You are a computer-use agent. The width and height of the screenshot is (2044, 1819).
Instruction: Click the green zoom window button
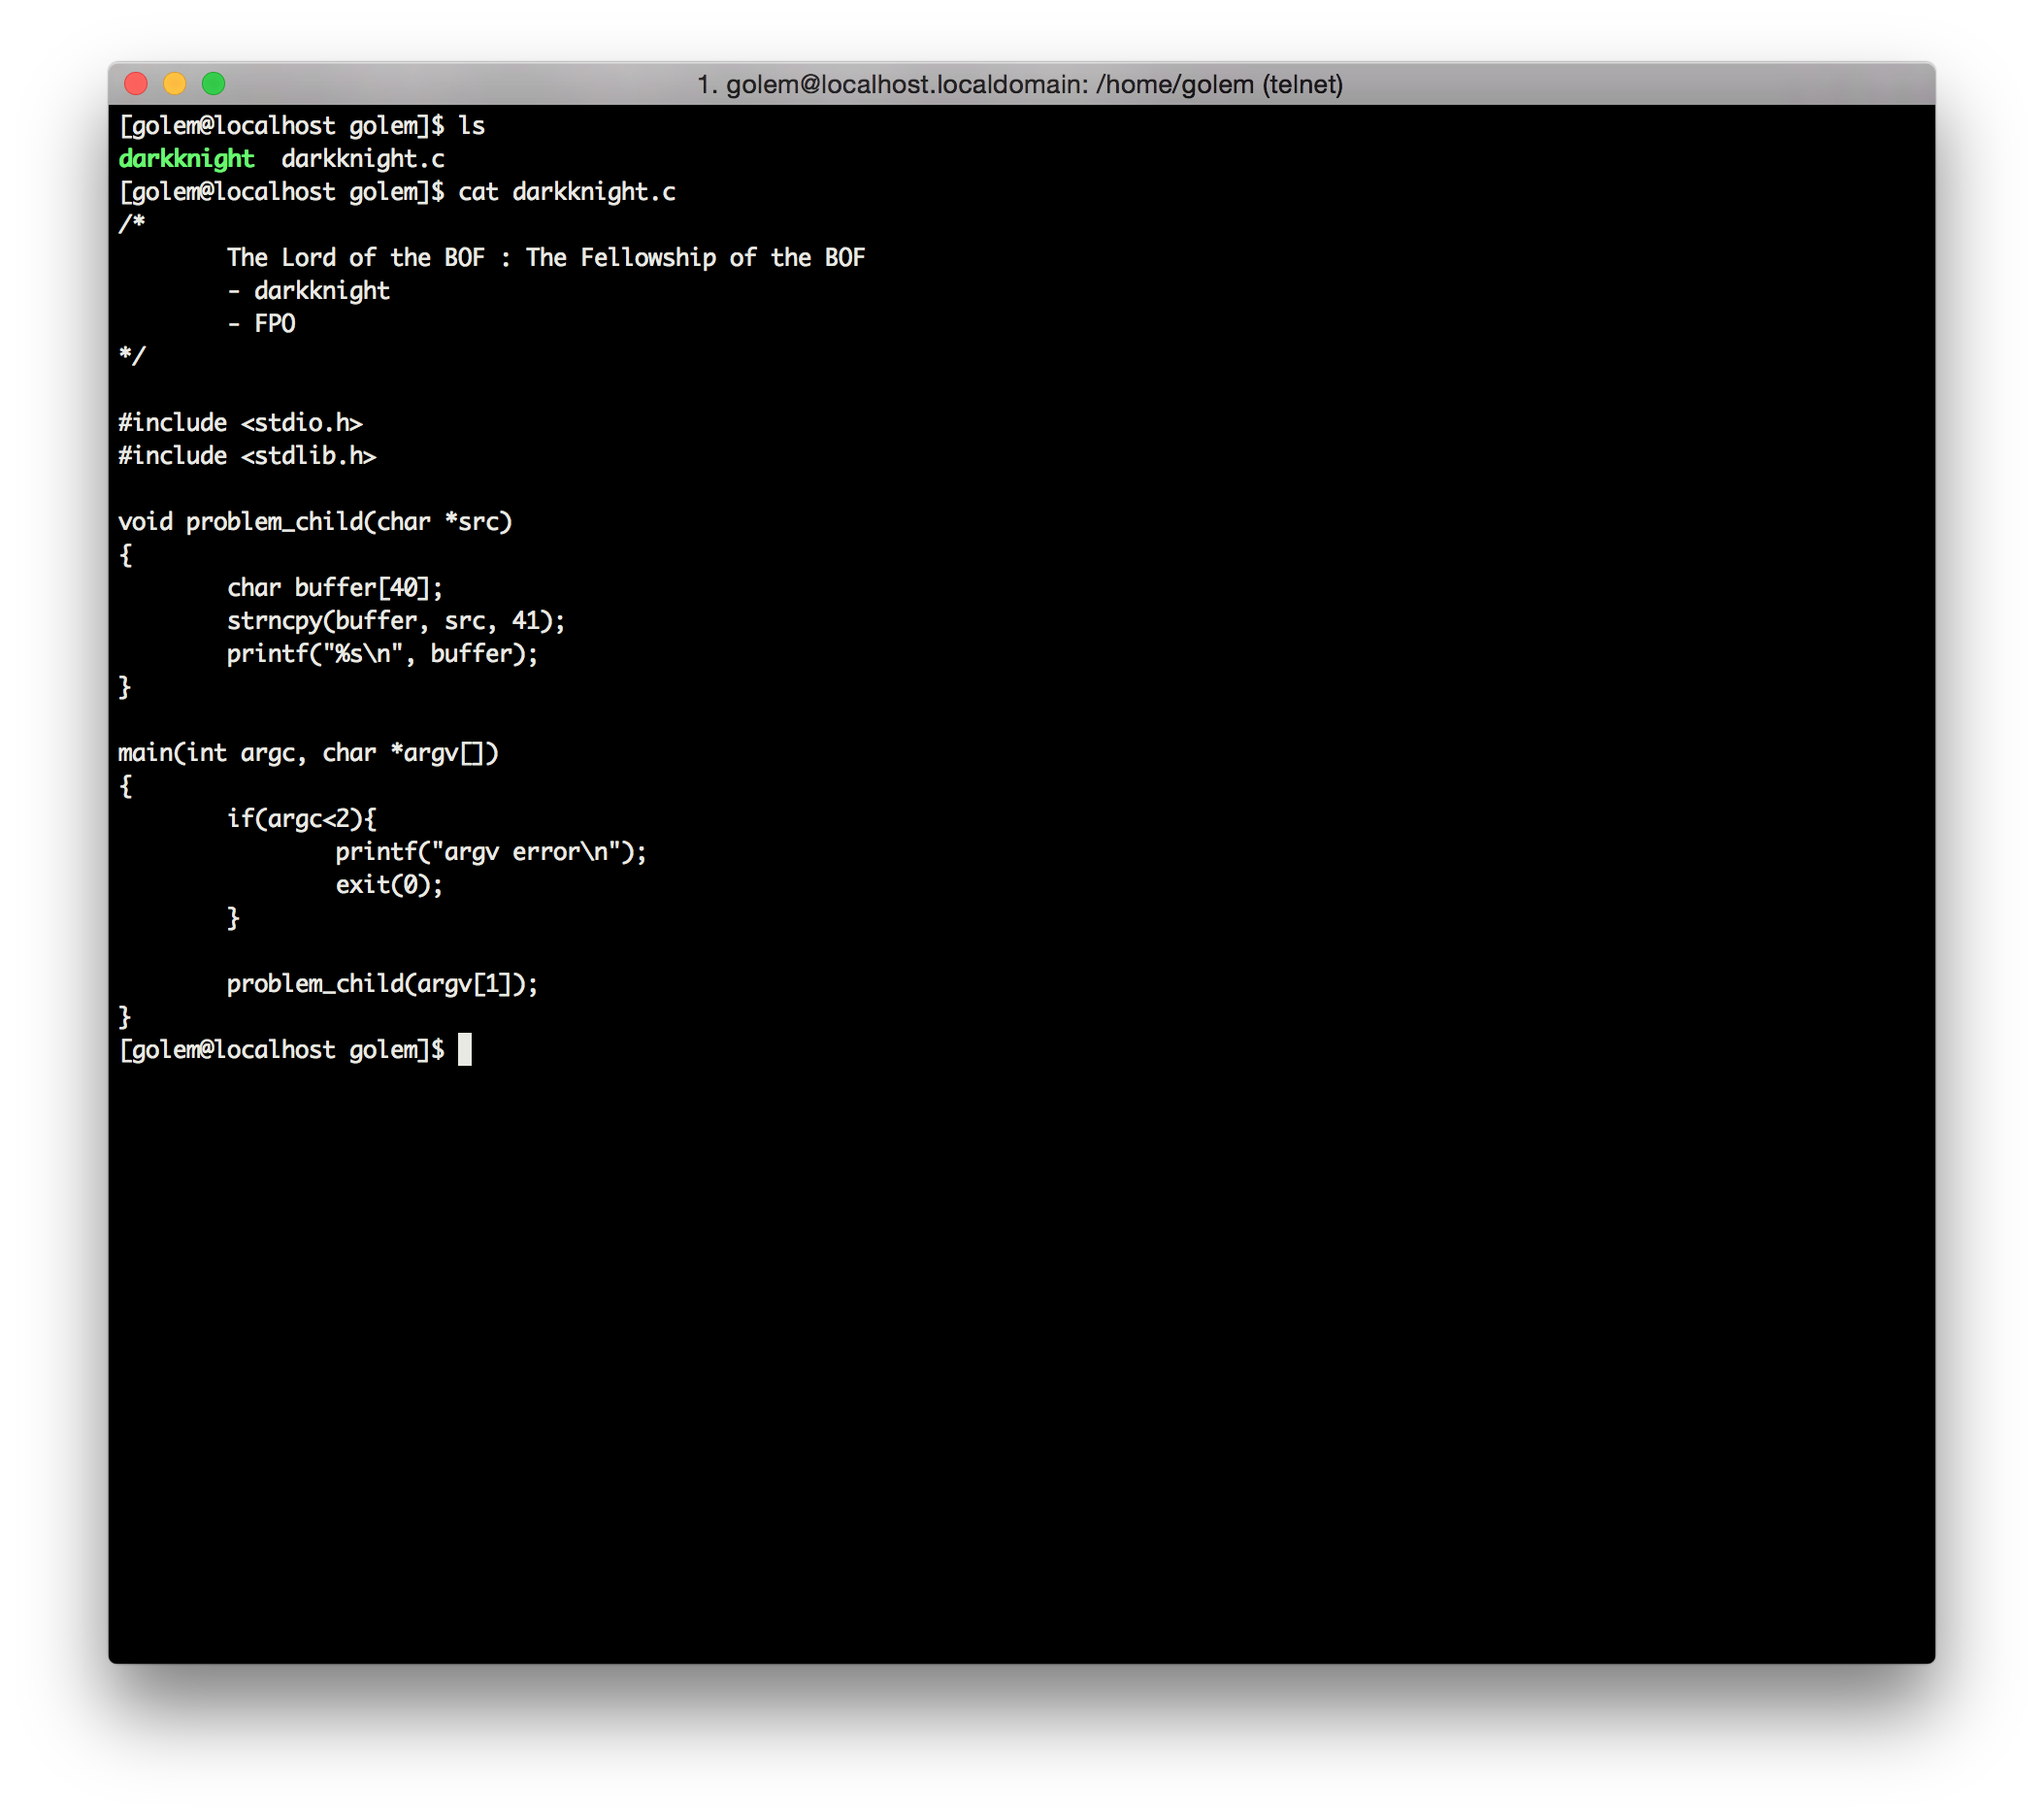pos(214,84)
